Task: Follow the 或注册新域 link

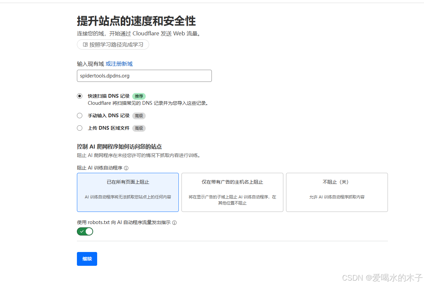Action: point(119,64)
